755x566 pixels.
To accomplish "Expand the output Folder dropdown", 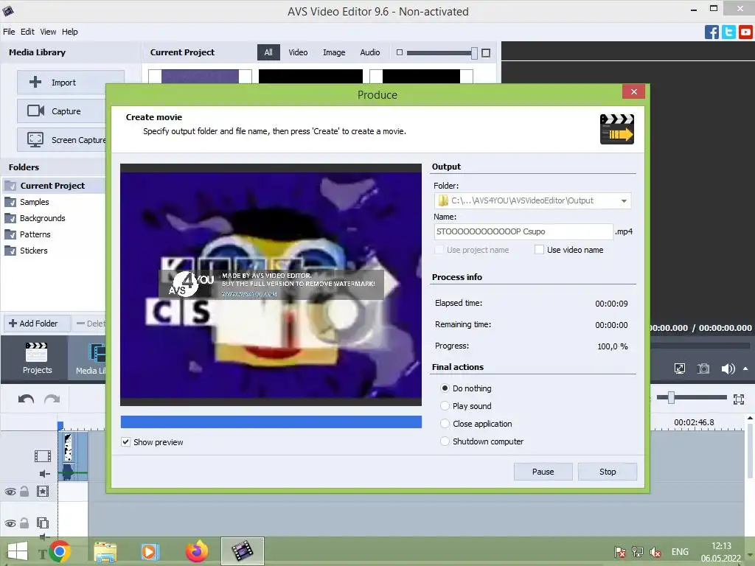I will coord(624,200).
